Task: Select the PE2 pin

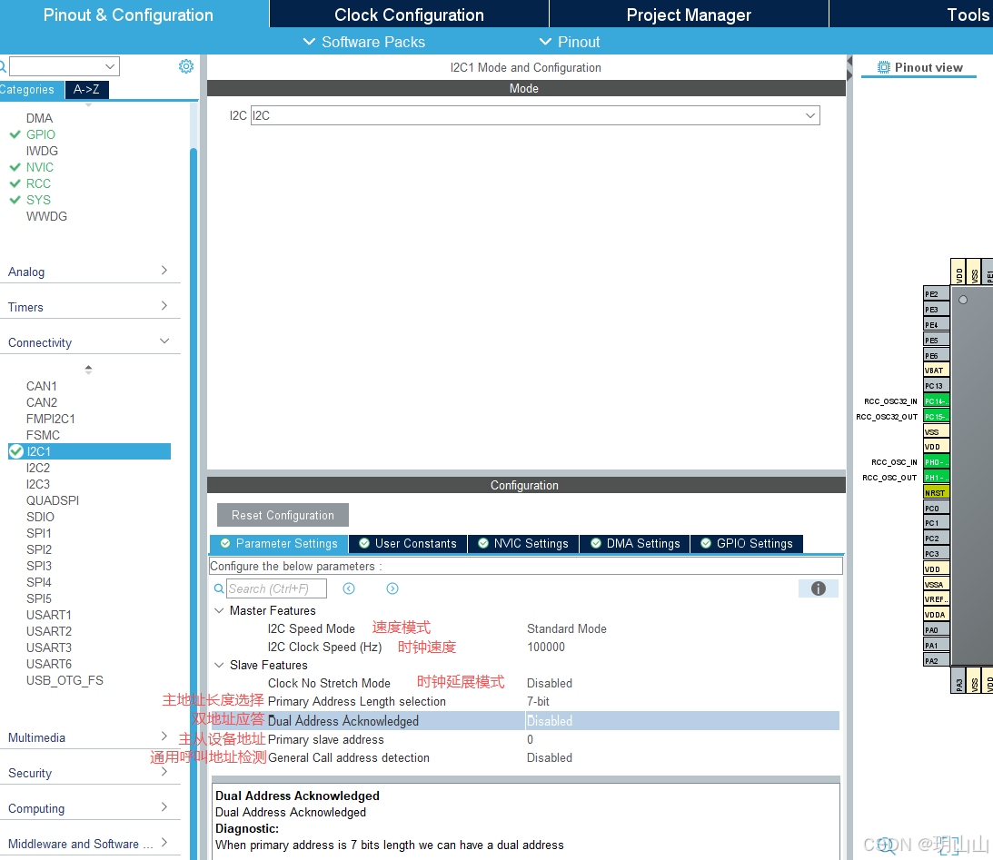Action: [936, 293]
